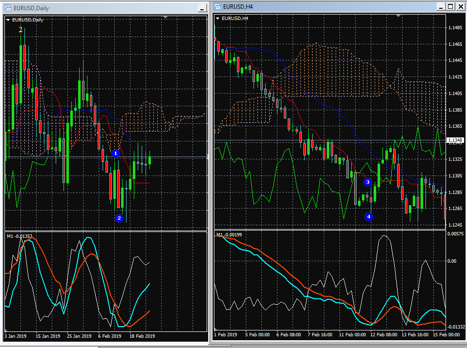The image size is (467, 348).
Task: Select blue marker 4 on H4 chart
Action: coord(369,216)
